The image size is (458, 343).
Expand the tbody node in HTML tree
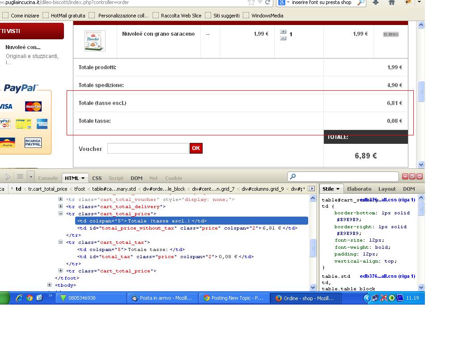click(49, 284)
